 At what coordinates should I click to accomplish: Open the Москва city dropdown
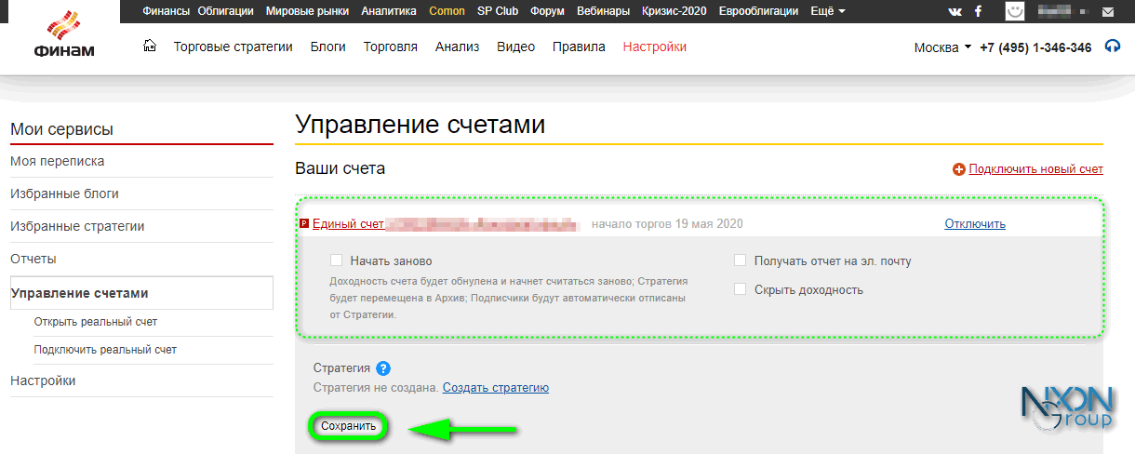pos(942,47)
